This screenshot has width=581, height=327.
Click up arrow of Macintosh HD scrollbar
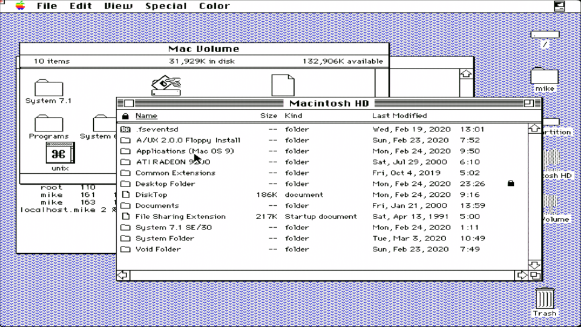click(x=534, y=128)
